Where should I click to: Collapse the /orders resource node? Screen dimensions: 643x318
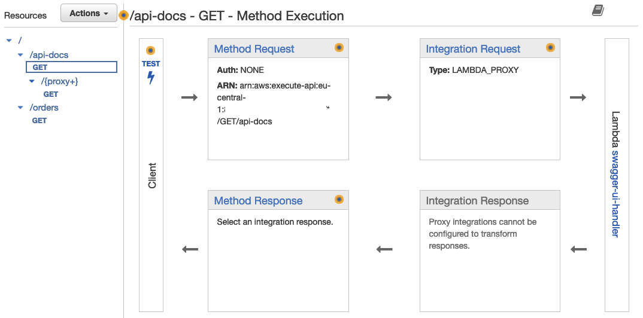(x=20, y=108)
